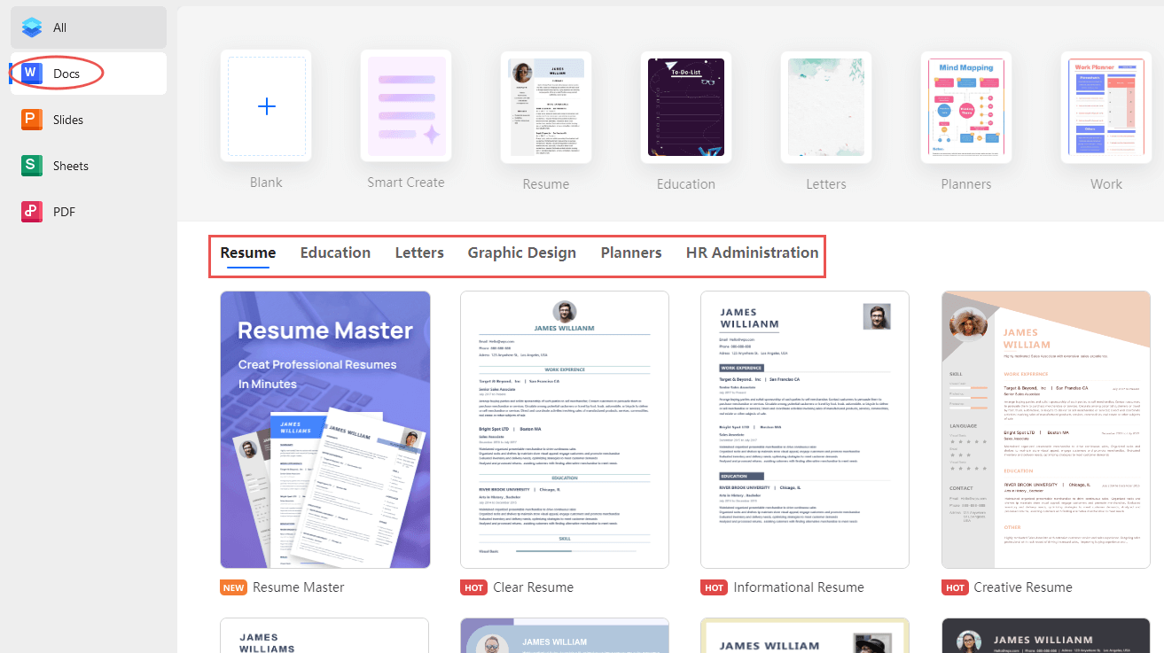Open the Education To-Do-List thumbnail
This screenshot has height=653, width=1164.
tap(686, 106)
